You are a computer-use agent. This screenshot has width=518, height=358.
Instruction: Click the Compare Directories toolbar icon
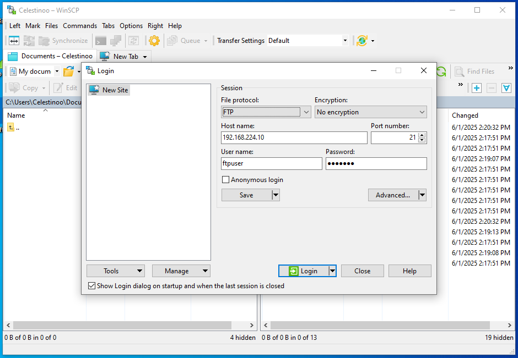pyautogui.click(x=14, y=41)
